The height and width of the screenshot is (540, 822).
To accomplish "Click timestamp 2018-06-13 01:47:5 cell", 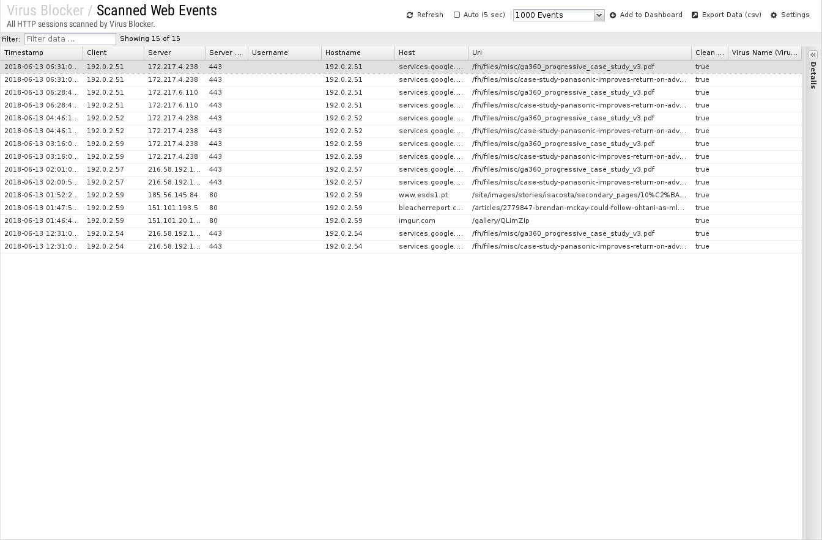I will coord(42,208).
